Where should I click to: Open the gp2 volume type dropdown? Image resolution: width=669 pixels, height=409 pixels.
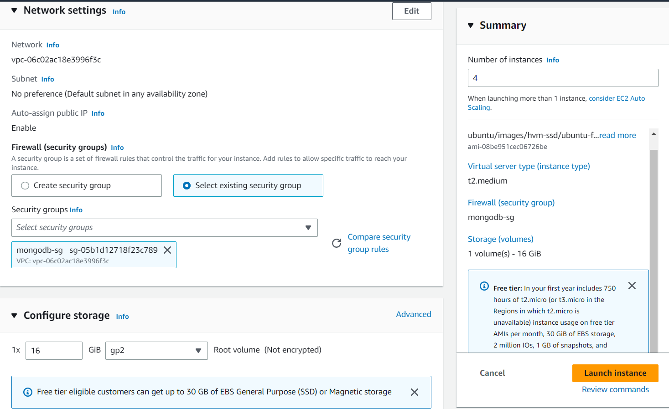156,351
